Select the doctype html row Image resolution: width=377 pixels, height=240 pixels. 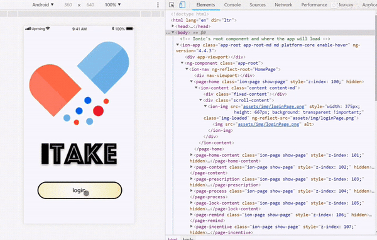190,14
